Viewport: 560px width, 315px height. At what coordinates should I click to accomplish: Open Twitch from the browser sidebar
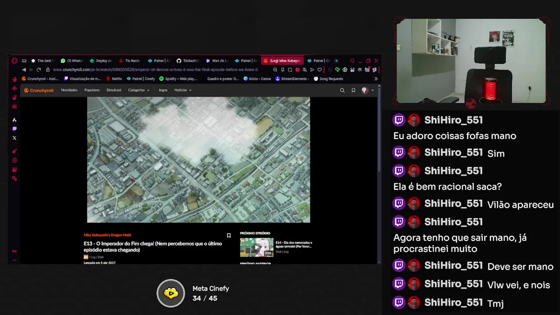(x=14, y=129)
